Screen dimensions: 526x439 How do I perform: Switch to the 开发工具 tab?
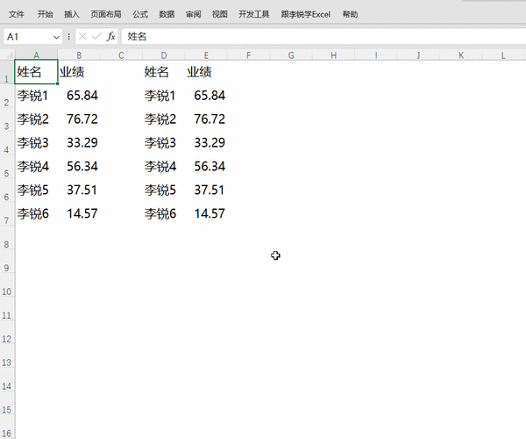click(x=255, y=14)
